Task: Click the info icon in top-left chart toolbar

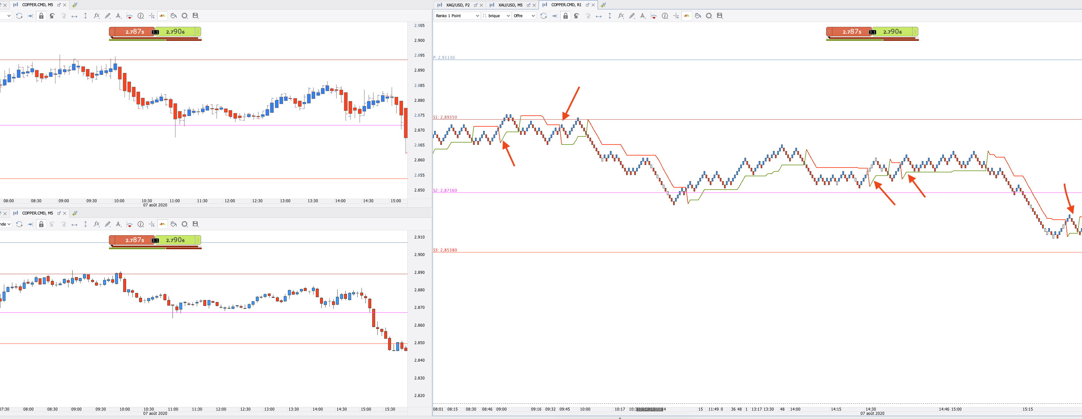Action: [141, 16]
